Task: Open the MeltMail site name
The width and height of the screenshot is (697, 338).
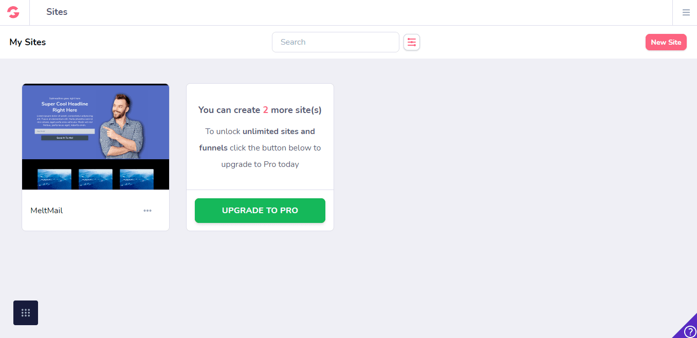Action: pyautogui.click(x=47, y=211)
